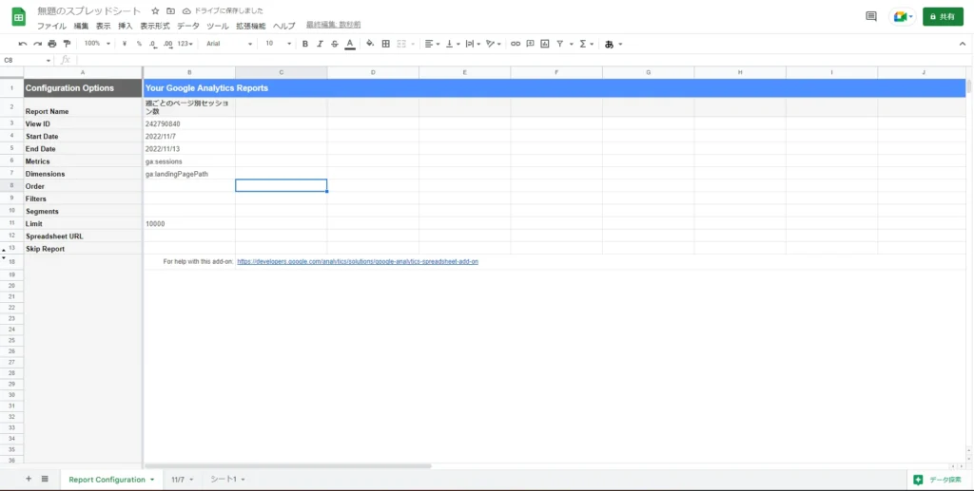Open the zoom 100% dropdown
The height and width of the screenshot is (491, 974).
(x=97, y=44)
